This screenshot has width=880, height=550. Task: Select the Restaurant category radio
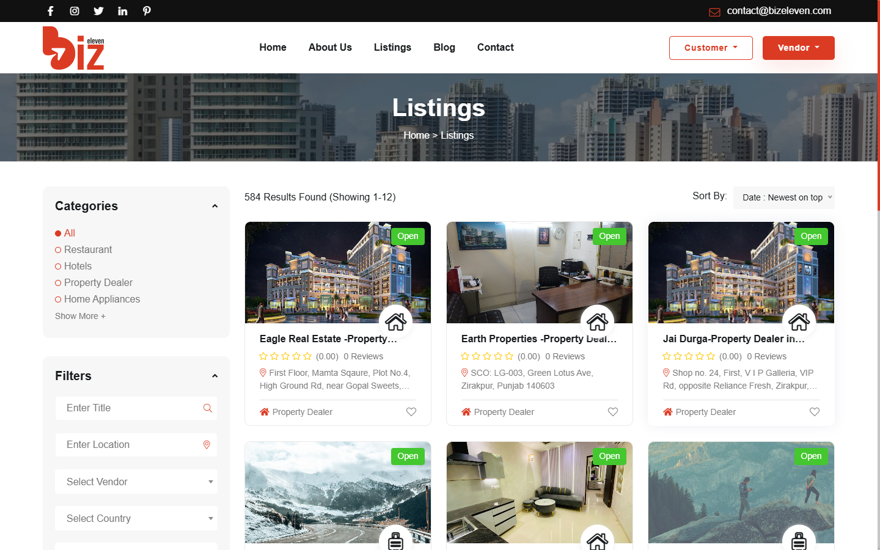(59, 250)
